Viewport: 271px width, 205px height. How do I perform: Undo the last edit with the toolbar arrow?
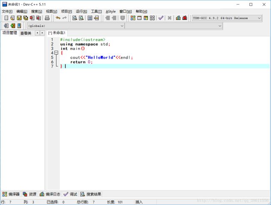[x=58, y=18]
